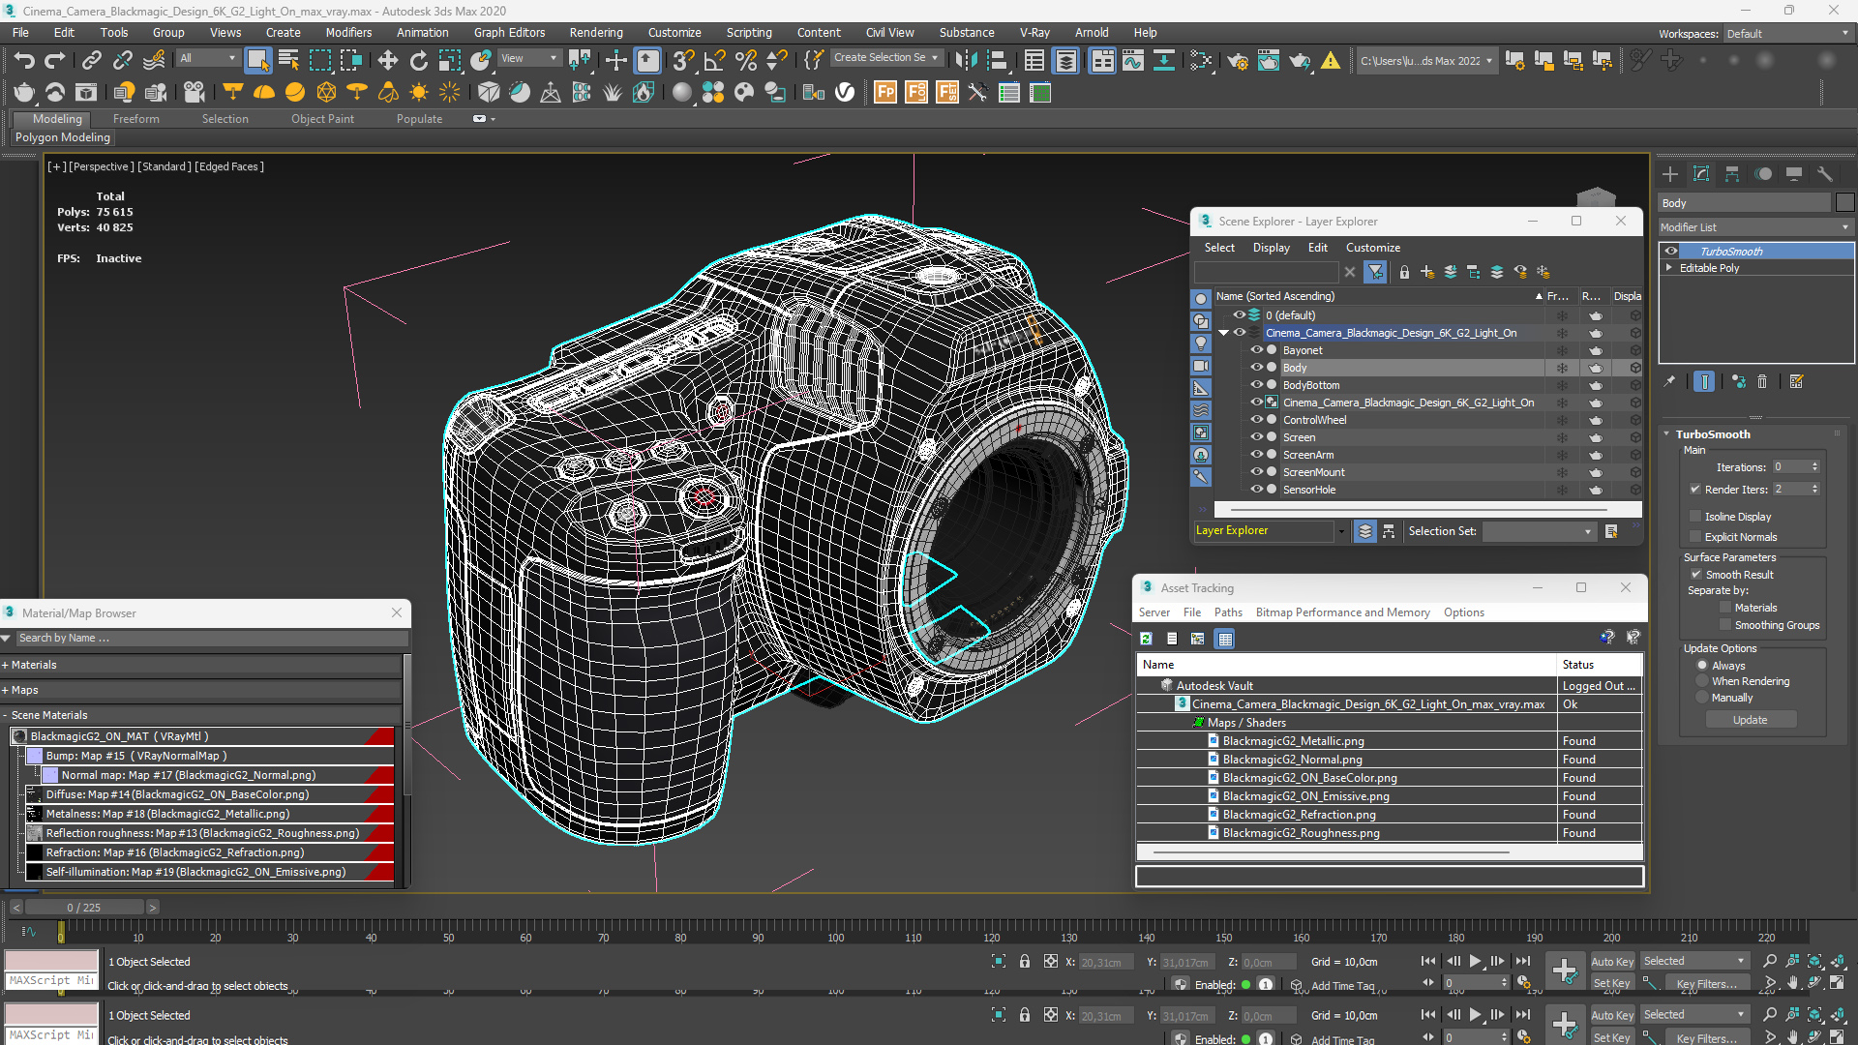The width and height of the screenshot is (1858, 1045).
Task: Click Refresh icon in Asset Tracking
Action: (x=1147, y=639)
